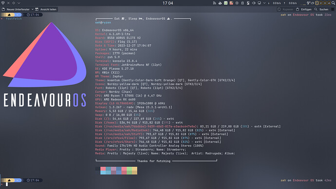Open the red note tray icon

[231, 3]
